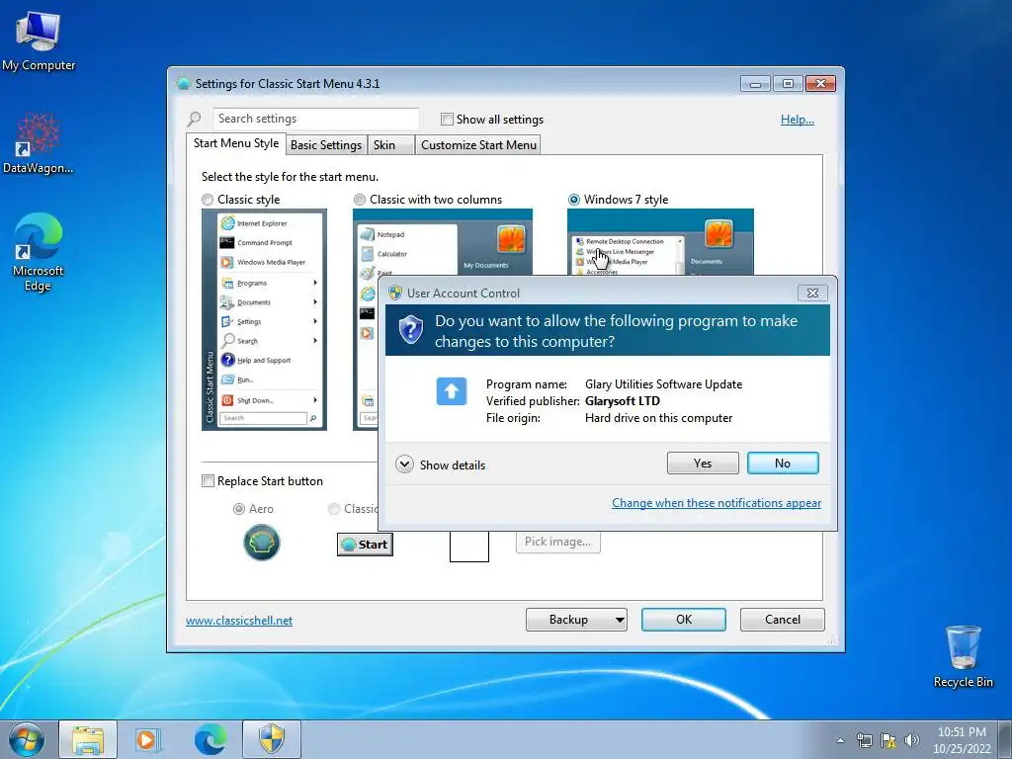This screenshot has width=1012, height=759.
Task: Show hidden system tray icons
Action: point(840,740)
